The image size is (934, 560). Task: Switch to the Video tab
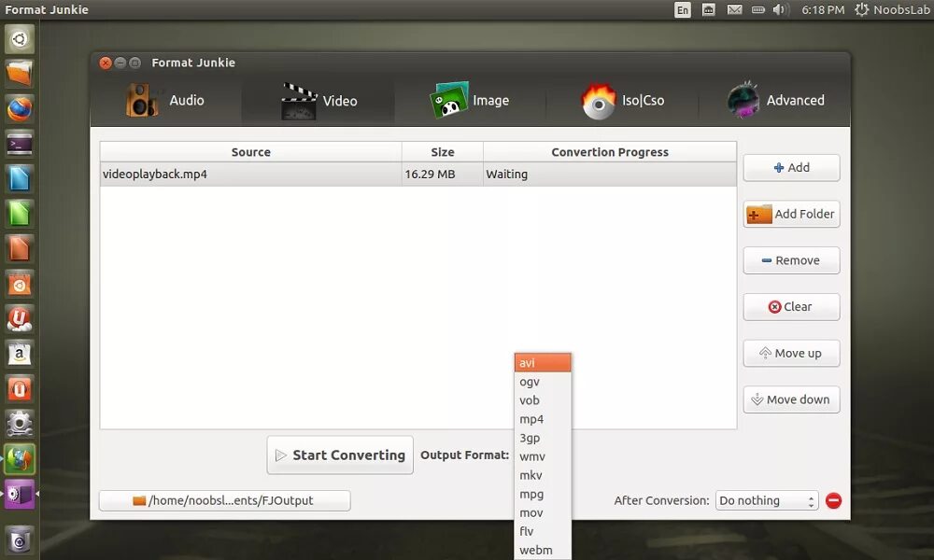(x=318, y=101)
